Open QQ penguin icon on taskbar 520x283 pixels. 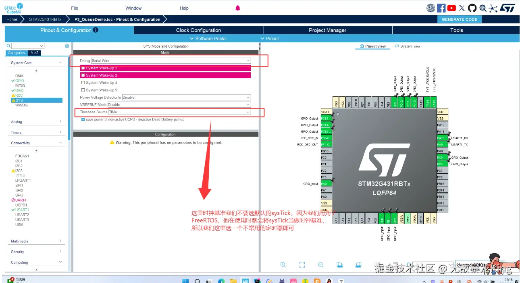pyautogui.click(x=329, y=281)
